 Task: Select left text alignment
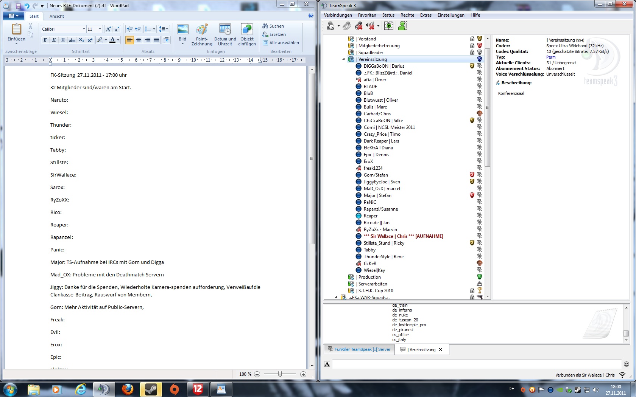pos(129,40)
